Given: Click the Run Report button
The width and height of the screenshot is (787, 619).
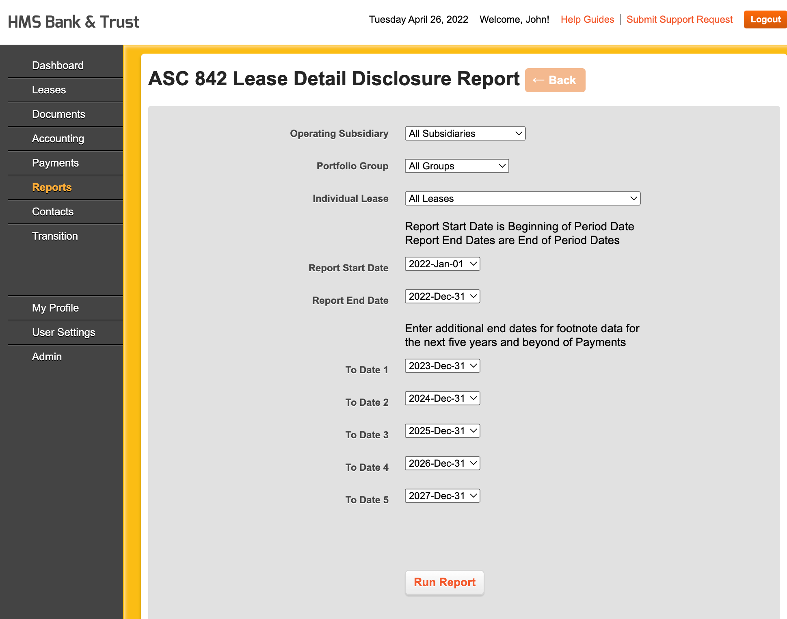Looking at the screenshot, I should click(444, 582).
